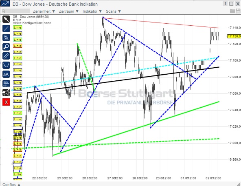This screenshot has width=241, height=186.
Task: Expand the Configs panel
Action: point(11,184)
